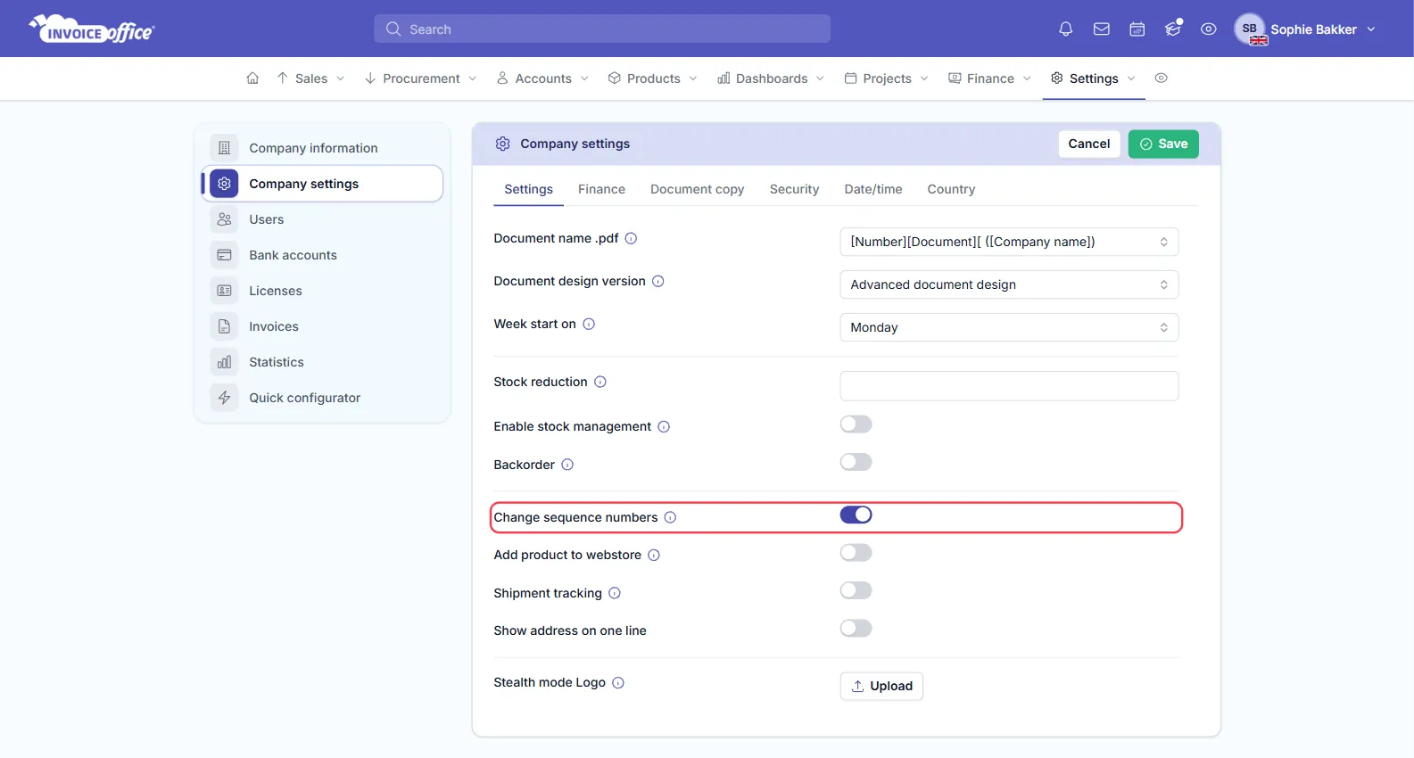The image size is (1414, 758).
Task: Click info icon beside Week start on
Action: pyautogui.click(x=589, y=324)
